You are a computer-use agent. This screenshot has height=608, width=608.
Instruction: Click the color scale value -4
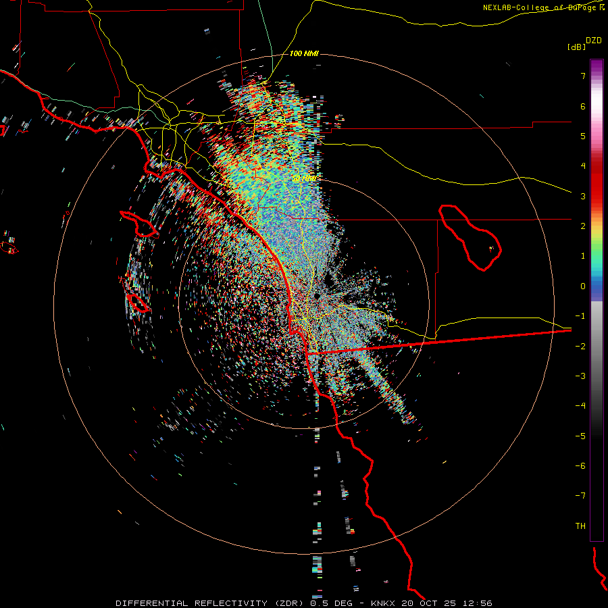[580, 406]
